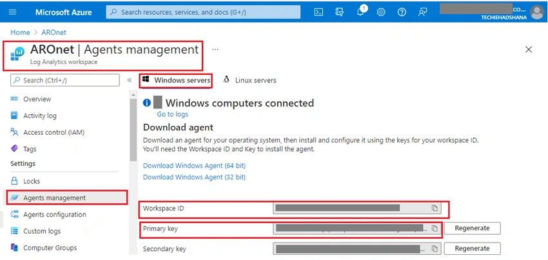Open the portal hamburger menu
The image size is (548, 260).
pos(12,12)
